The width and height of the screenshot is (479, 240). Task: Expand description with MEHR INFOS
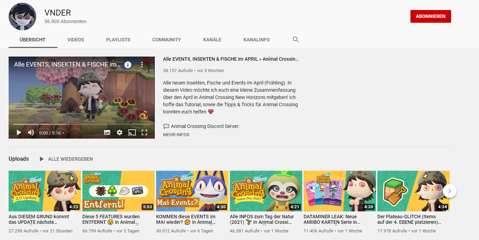point(176,135)
